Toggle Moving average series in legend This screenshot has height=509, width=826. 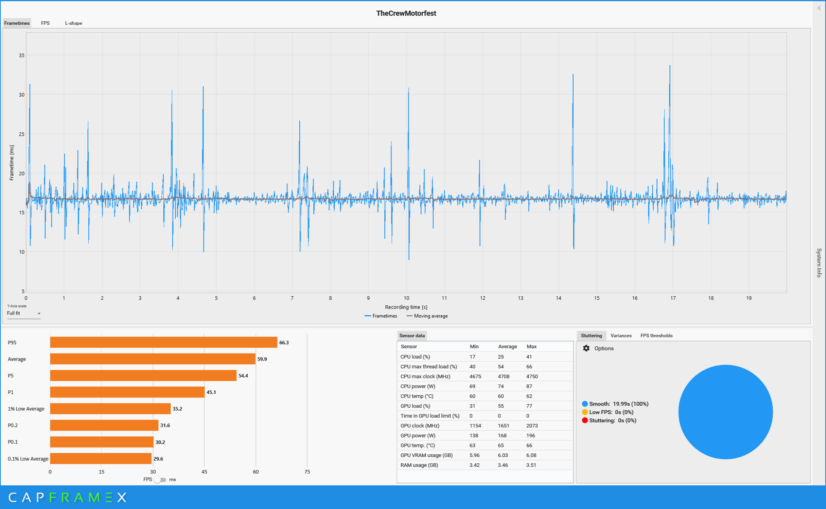(x=427, y=316)
